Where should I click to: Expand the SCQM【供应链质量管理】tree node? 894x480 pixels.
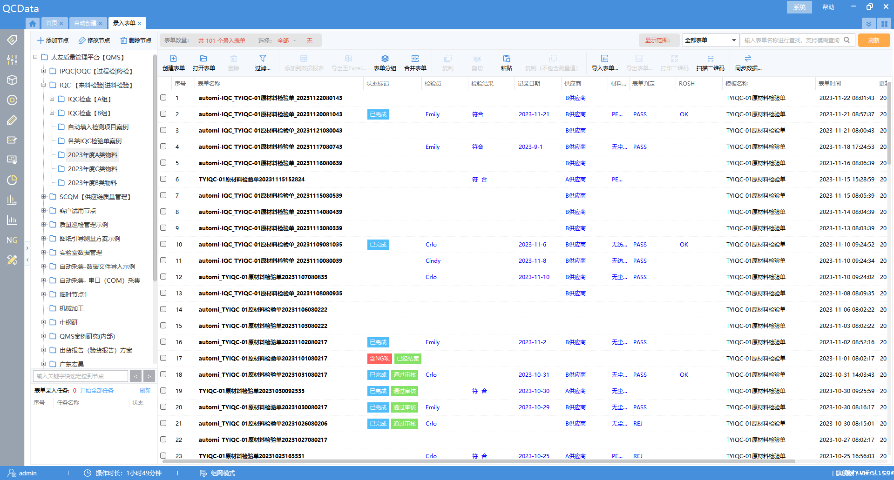(x=43, y=197)
